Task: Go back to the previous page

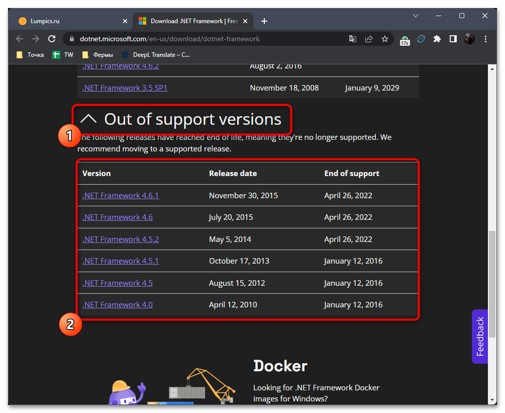Action: click(x=20, y=39)
